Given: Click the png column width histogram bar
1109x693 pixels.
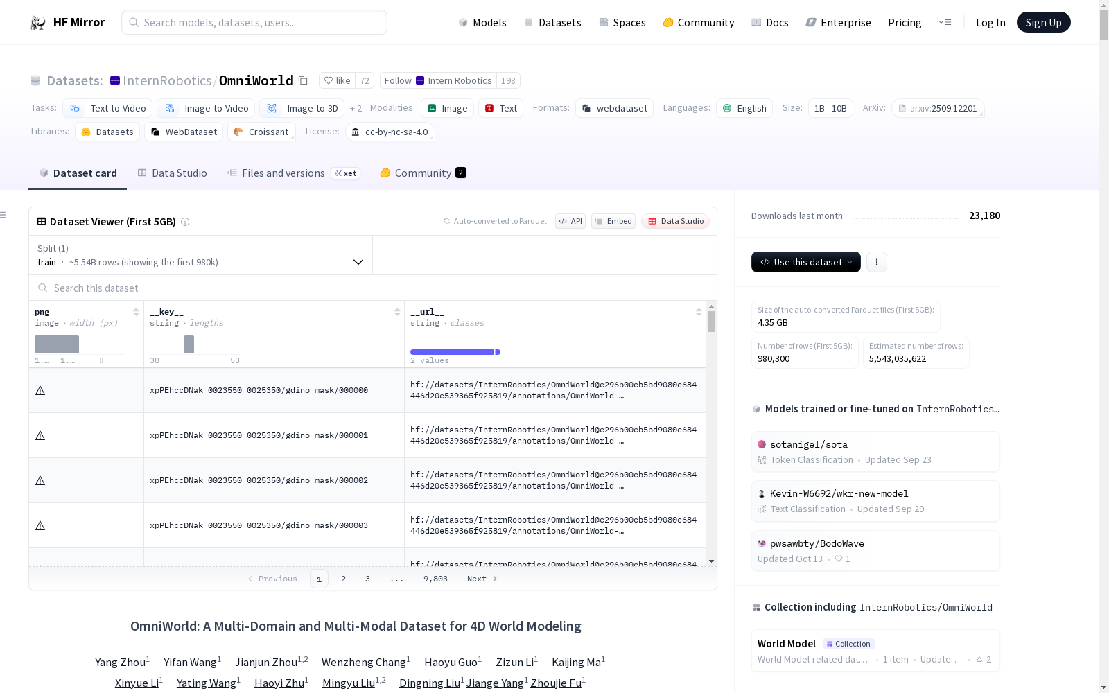Looking at the screenshot, I should (x=57, y=344).
